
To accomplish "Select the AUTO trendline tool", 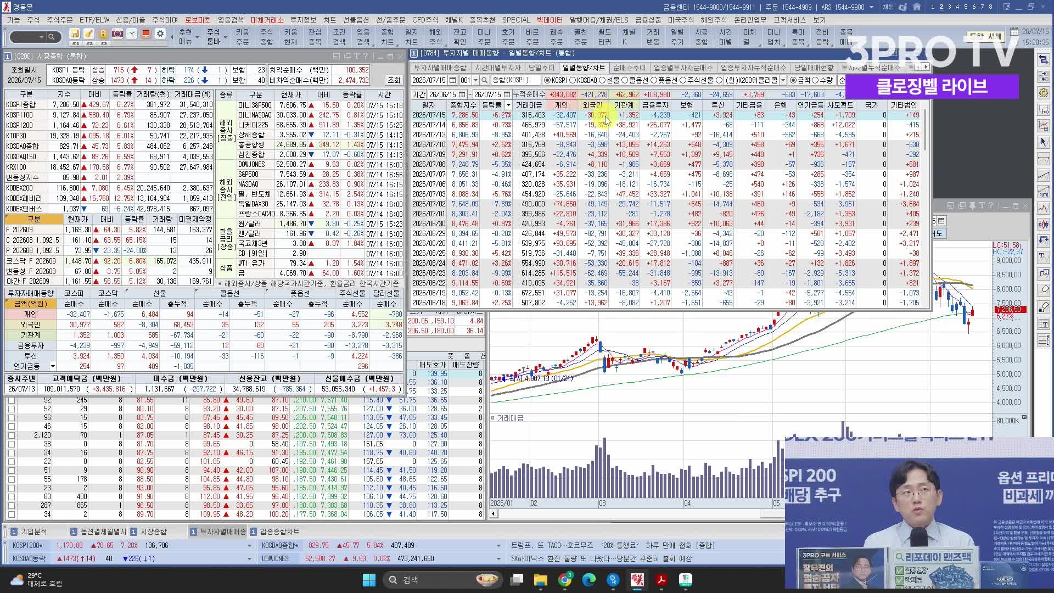I will 1044,192.
